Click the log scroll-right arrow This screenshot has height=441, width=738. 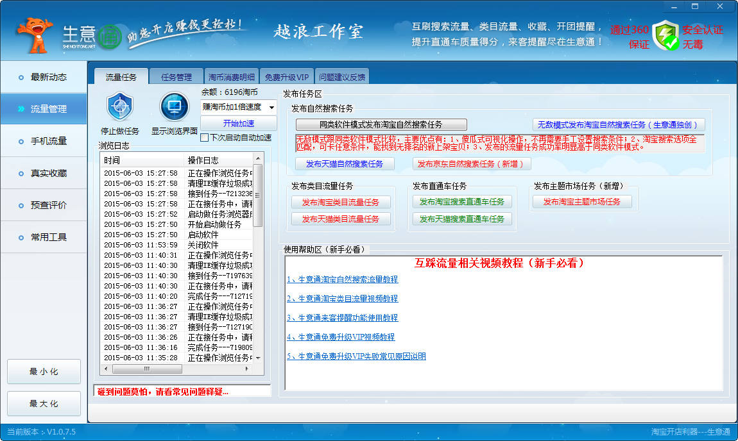[248, 369]
